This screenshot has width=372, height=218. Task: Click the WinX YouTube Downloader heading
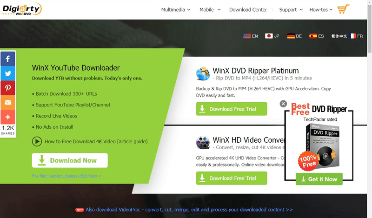tap(76, 68)
